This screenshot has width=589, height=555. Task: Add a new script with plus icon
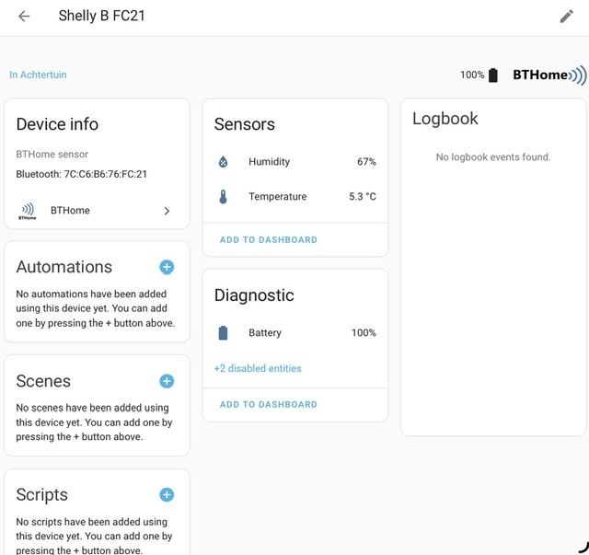167,495
